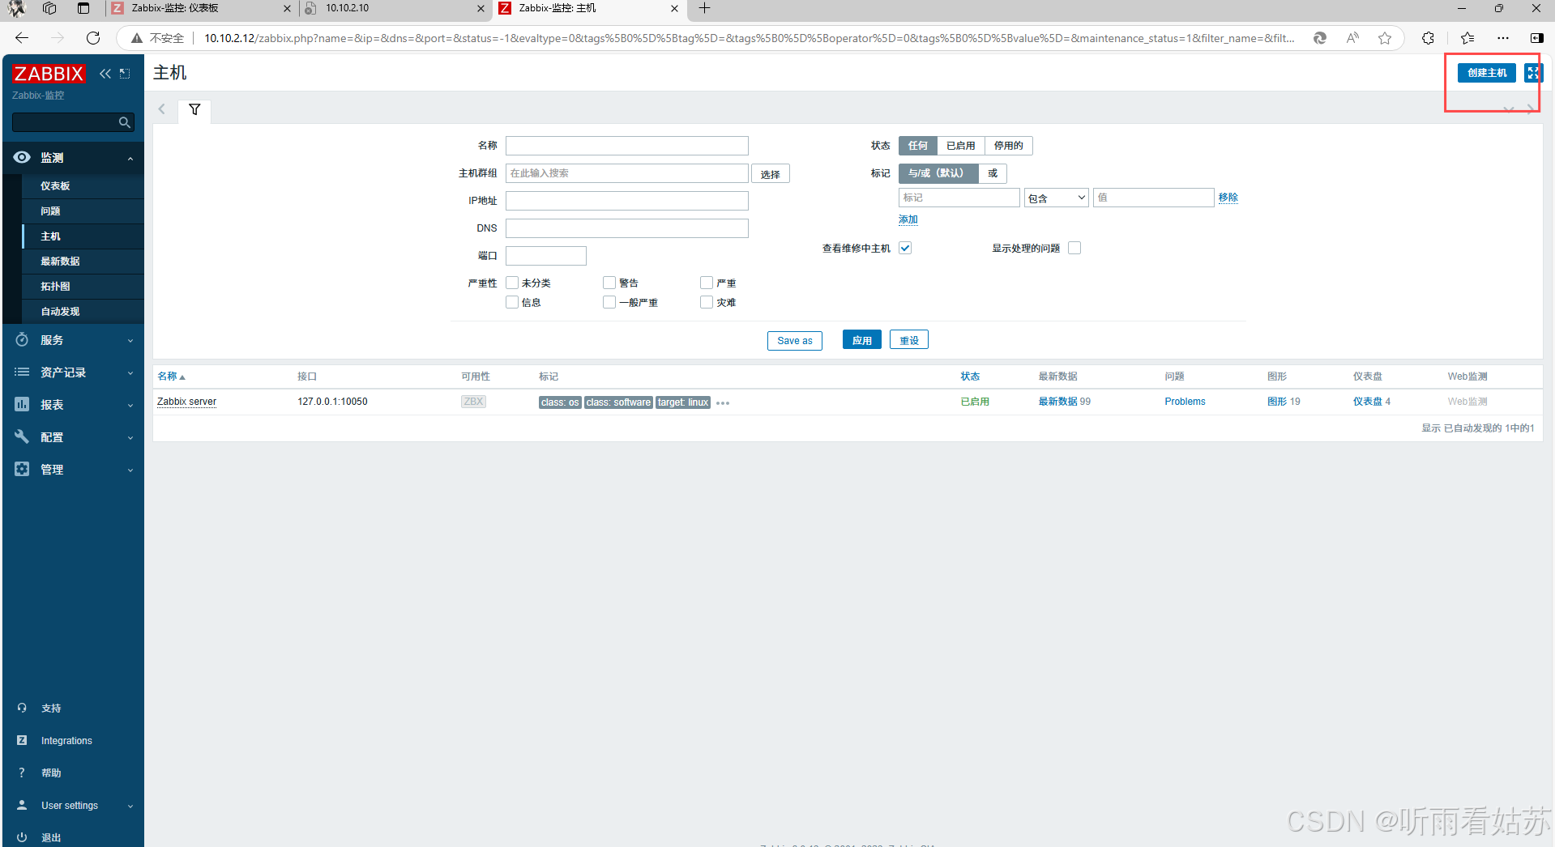Viewport: 1555px width, 847px height.
Task: Check 信息 severity checkbox
Action: click(x=512, y=302)
